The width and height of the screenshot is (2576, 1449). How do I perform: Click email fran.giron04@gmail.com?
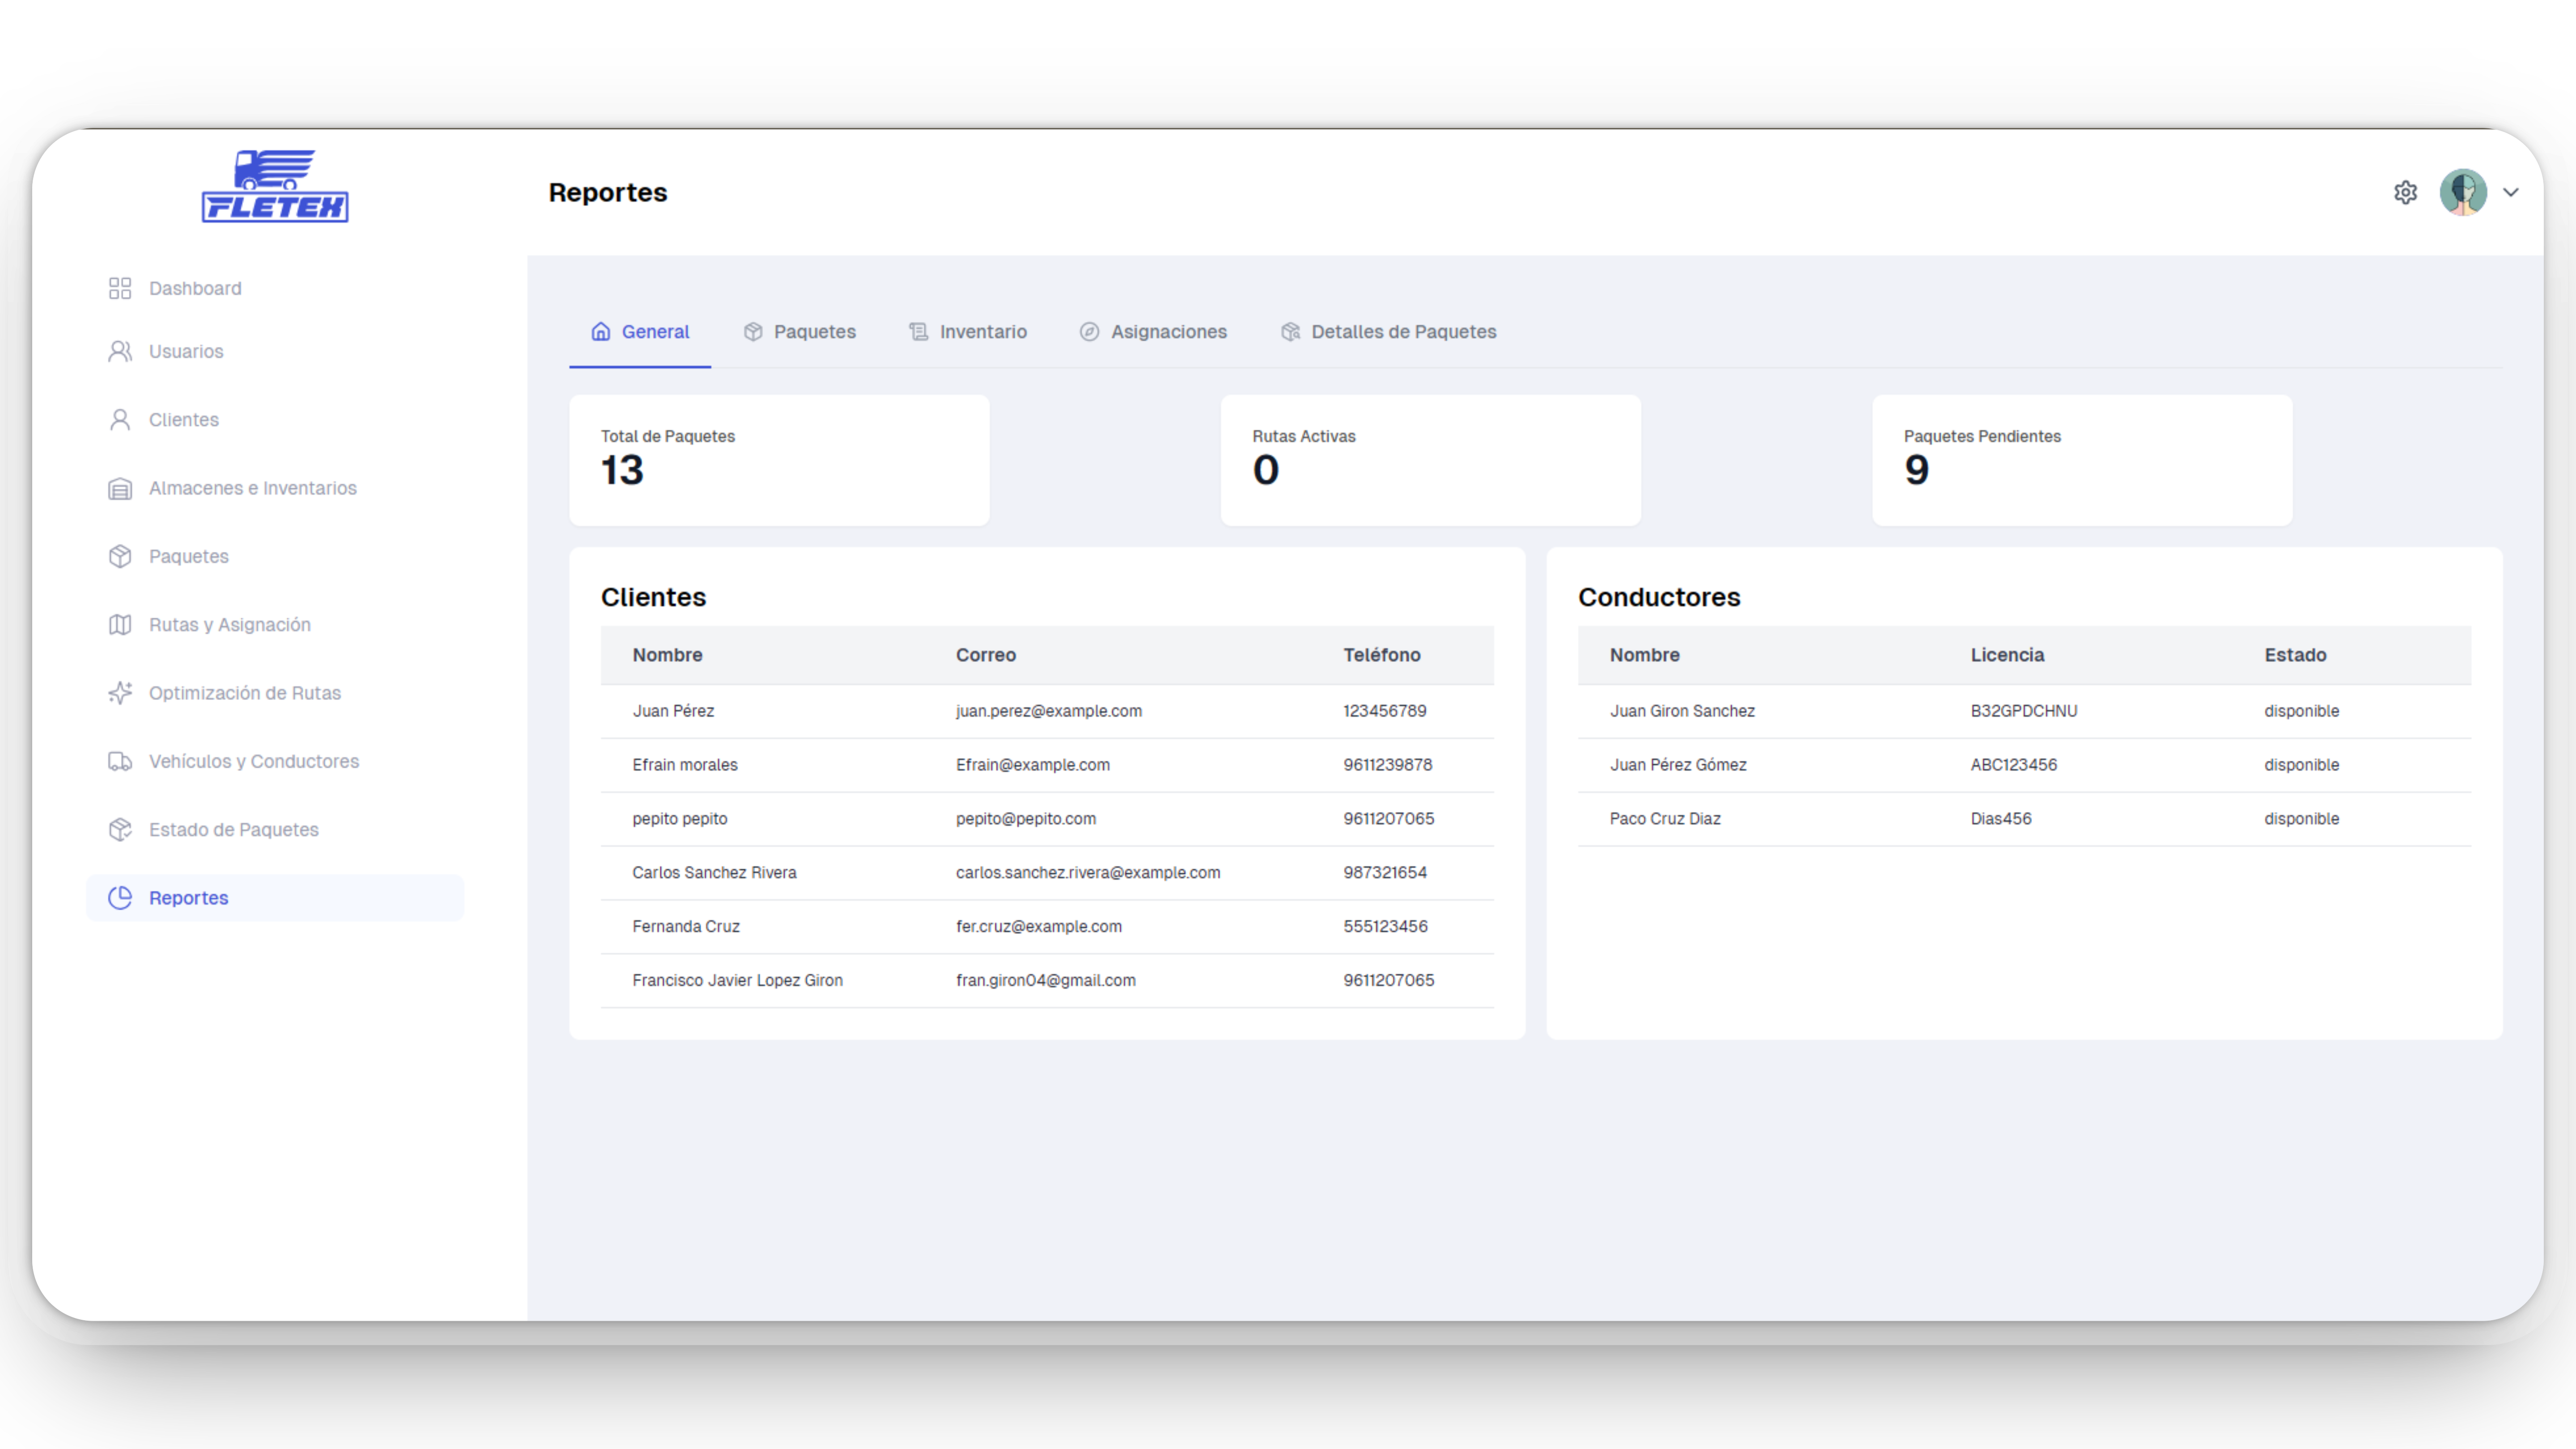[x=1046, y=981]
